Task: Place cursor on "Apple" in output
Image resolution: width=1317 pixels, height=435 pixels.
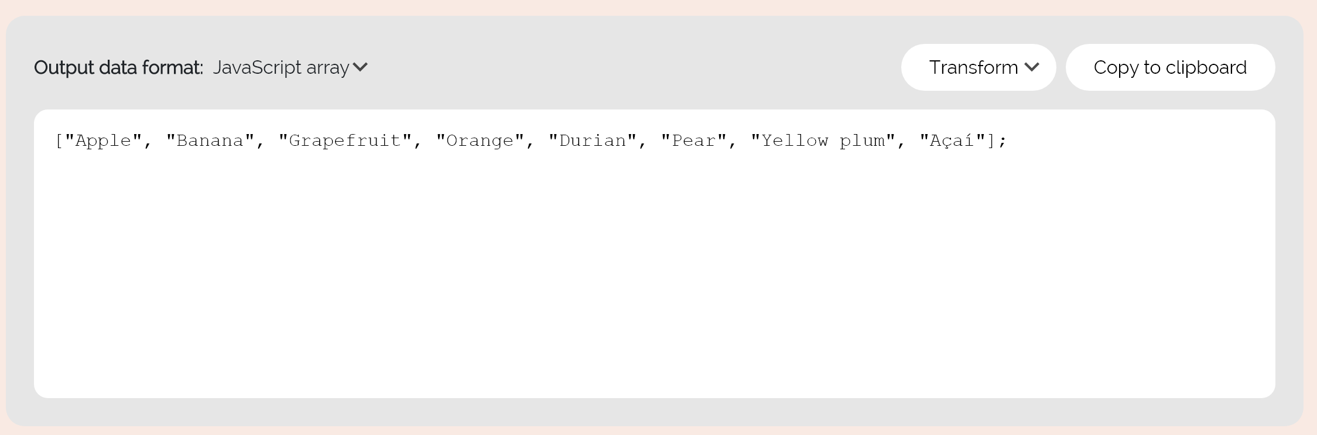Action: [103, 141]
